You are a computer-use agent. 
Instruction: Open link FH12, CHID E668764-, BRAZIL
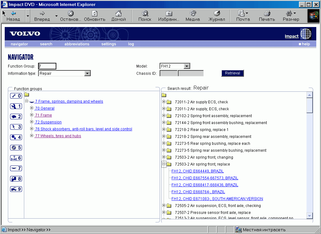(198, 192)
